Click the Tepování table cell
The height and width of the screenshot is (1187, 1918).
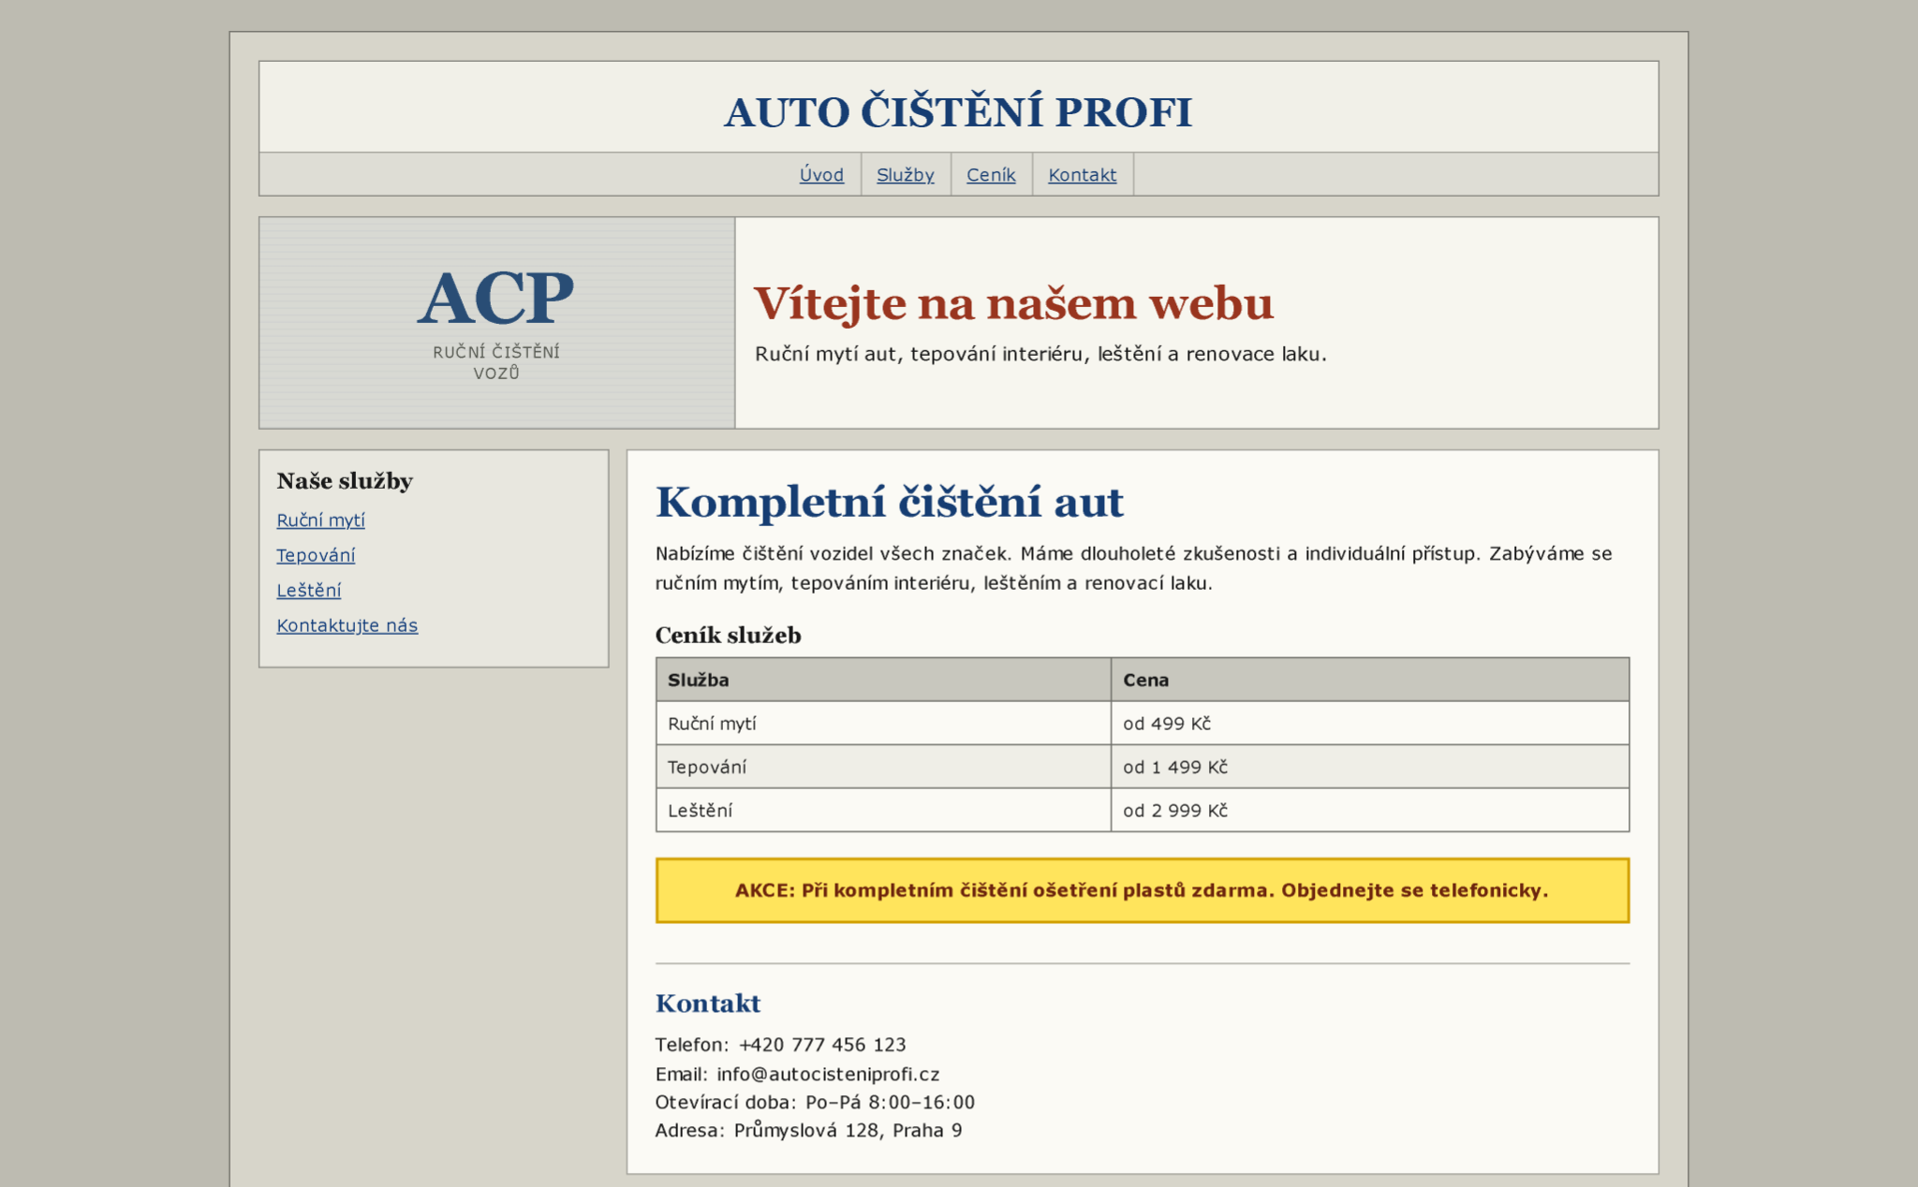[883, 767]
